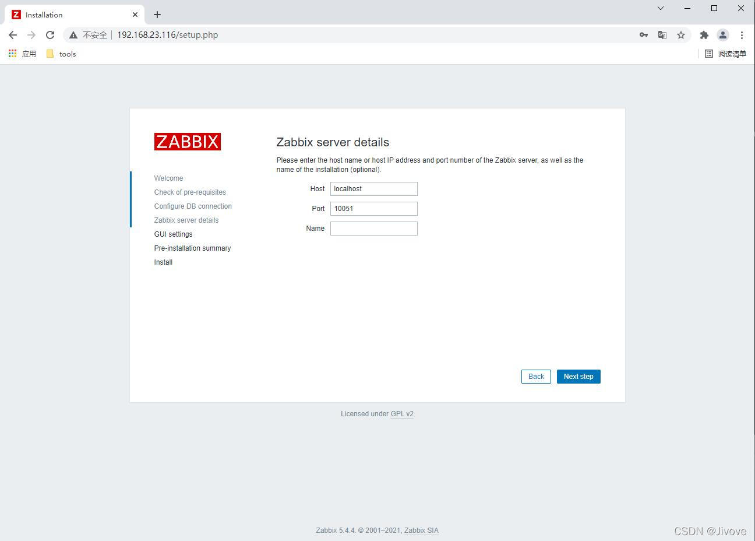Click the address bar URL
This screenshot has width=755, height=541.
(168, 35)
